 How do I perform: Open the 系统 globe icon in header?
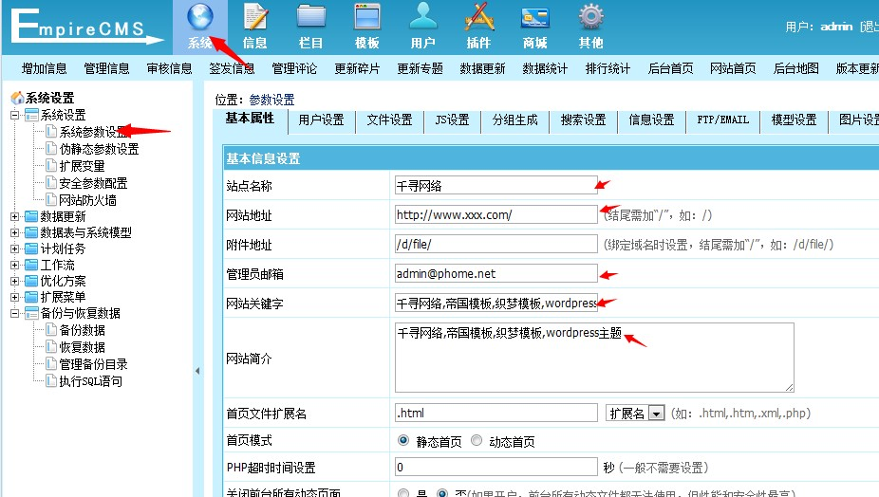pos(200,19)
